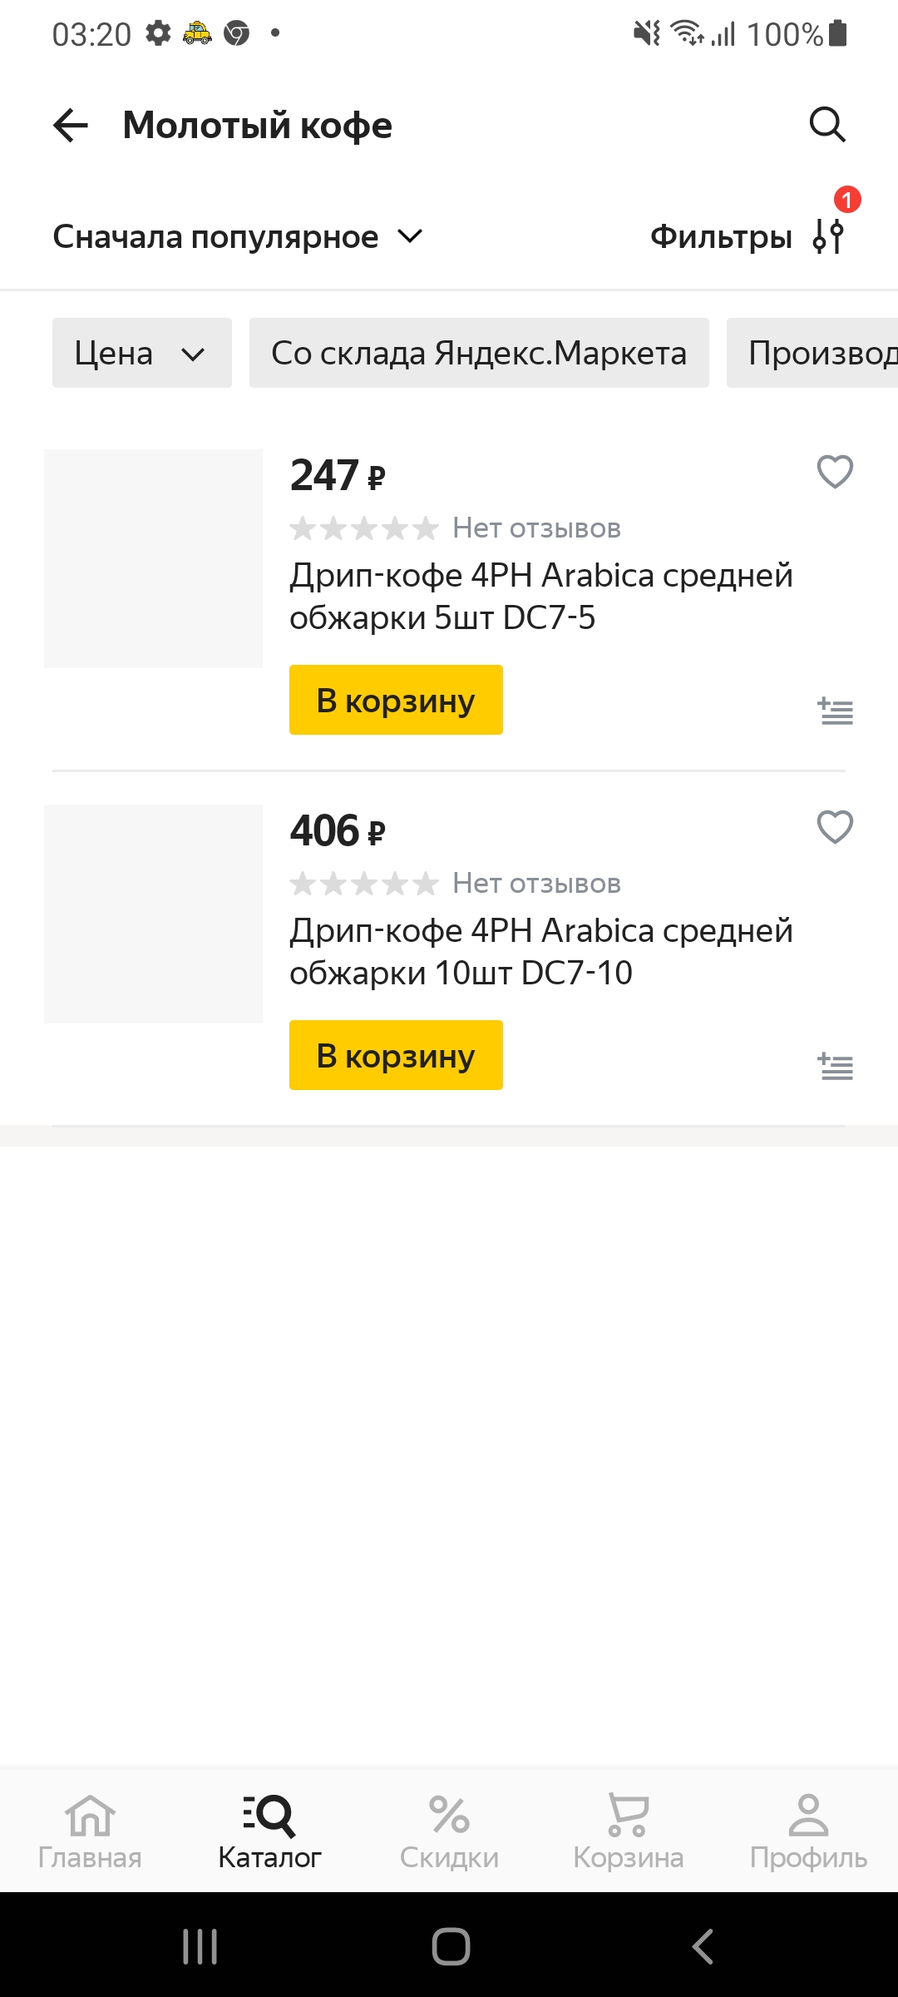This screenshot has width=898, height=1997.
Task: Click the Дрип-кофе 4PH Arabica 10шт product title
Action: pos(540,951)
